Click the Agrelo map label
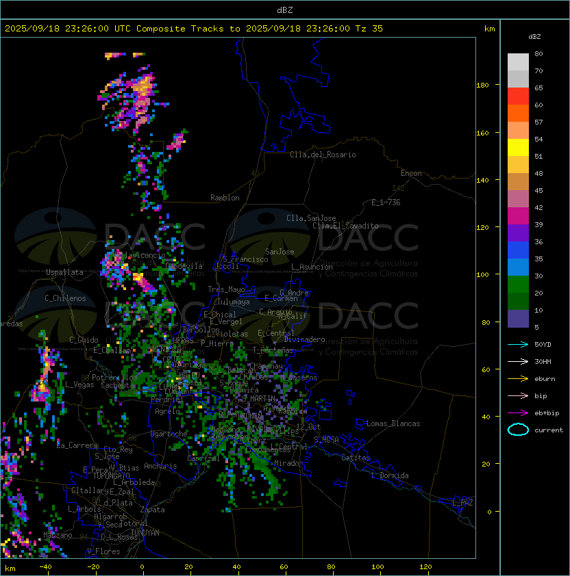This screenshot has width=570, height=576. click(167, 411)
